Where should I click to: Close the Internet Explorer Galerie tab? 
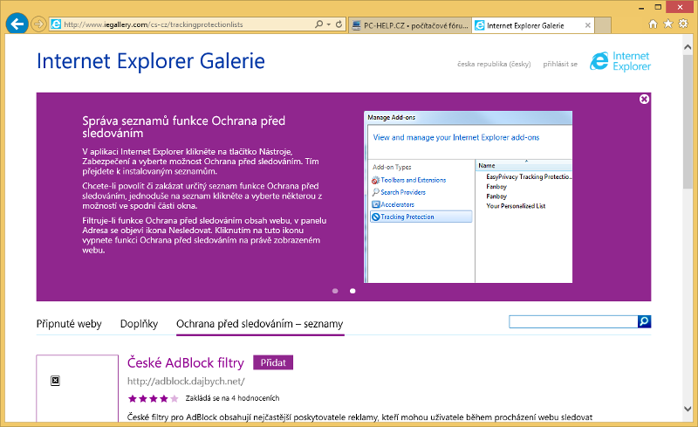tap(587, 25)
